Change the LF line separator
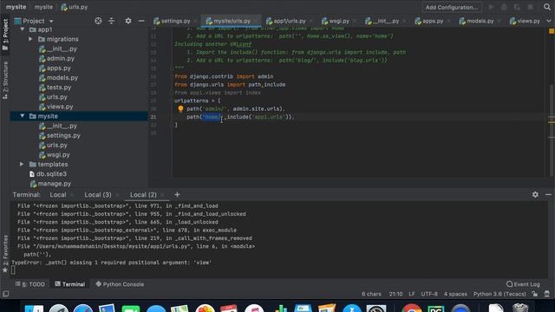The image size is (555, 312). pos(412,295)
